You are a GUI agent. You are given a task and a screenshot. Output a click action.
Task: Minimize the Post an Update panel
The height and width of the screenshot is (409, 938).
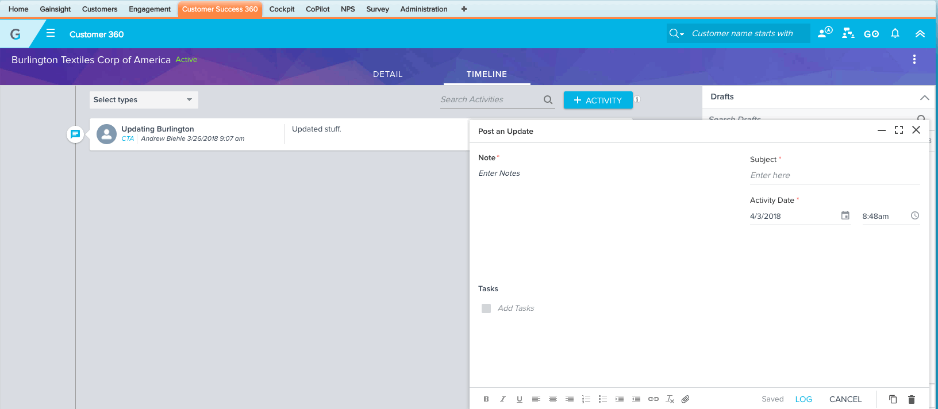882,130
